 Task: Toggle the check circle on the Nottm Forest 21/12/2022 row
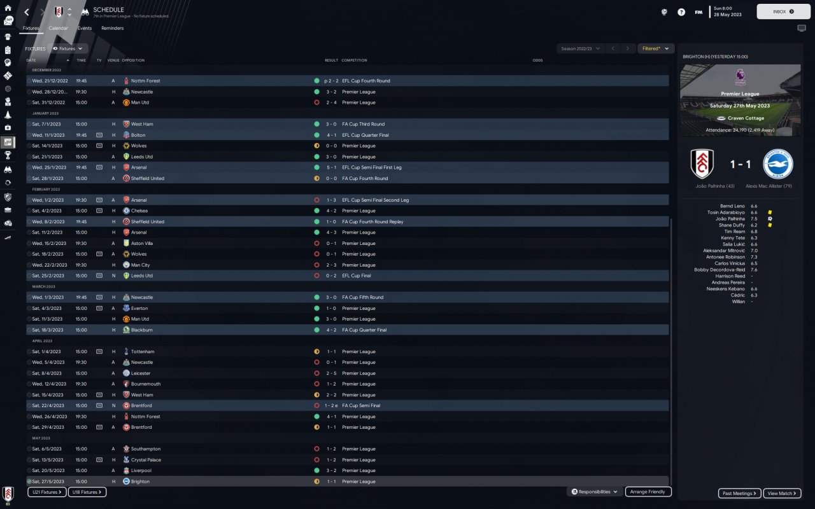click(29, 81)
